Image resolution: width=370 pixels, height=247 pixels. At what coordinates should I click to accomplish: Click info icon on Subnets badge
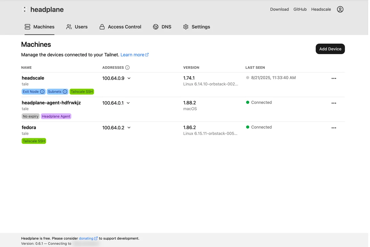click(x=65, y=92)
